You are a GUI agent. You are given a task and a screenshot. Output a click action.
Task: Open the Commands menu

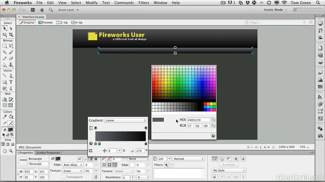tap(124, 3)
